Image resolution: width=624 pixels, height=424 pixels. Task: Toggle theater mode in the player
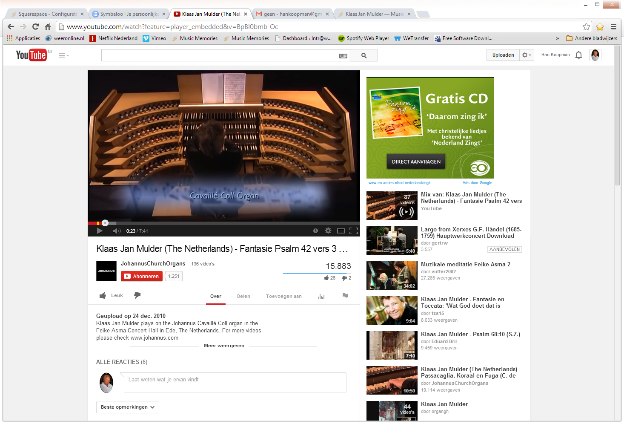click(x=341, y=231)
